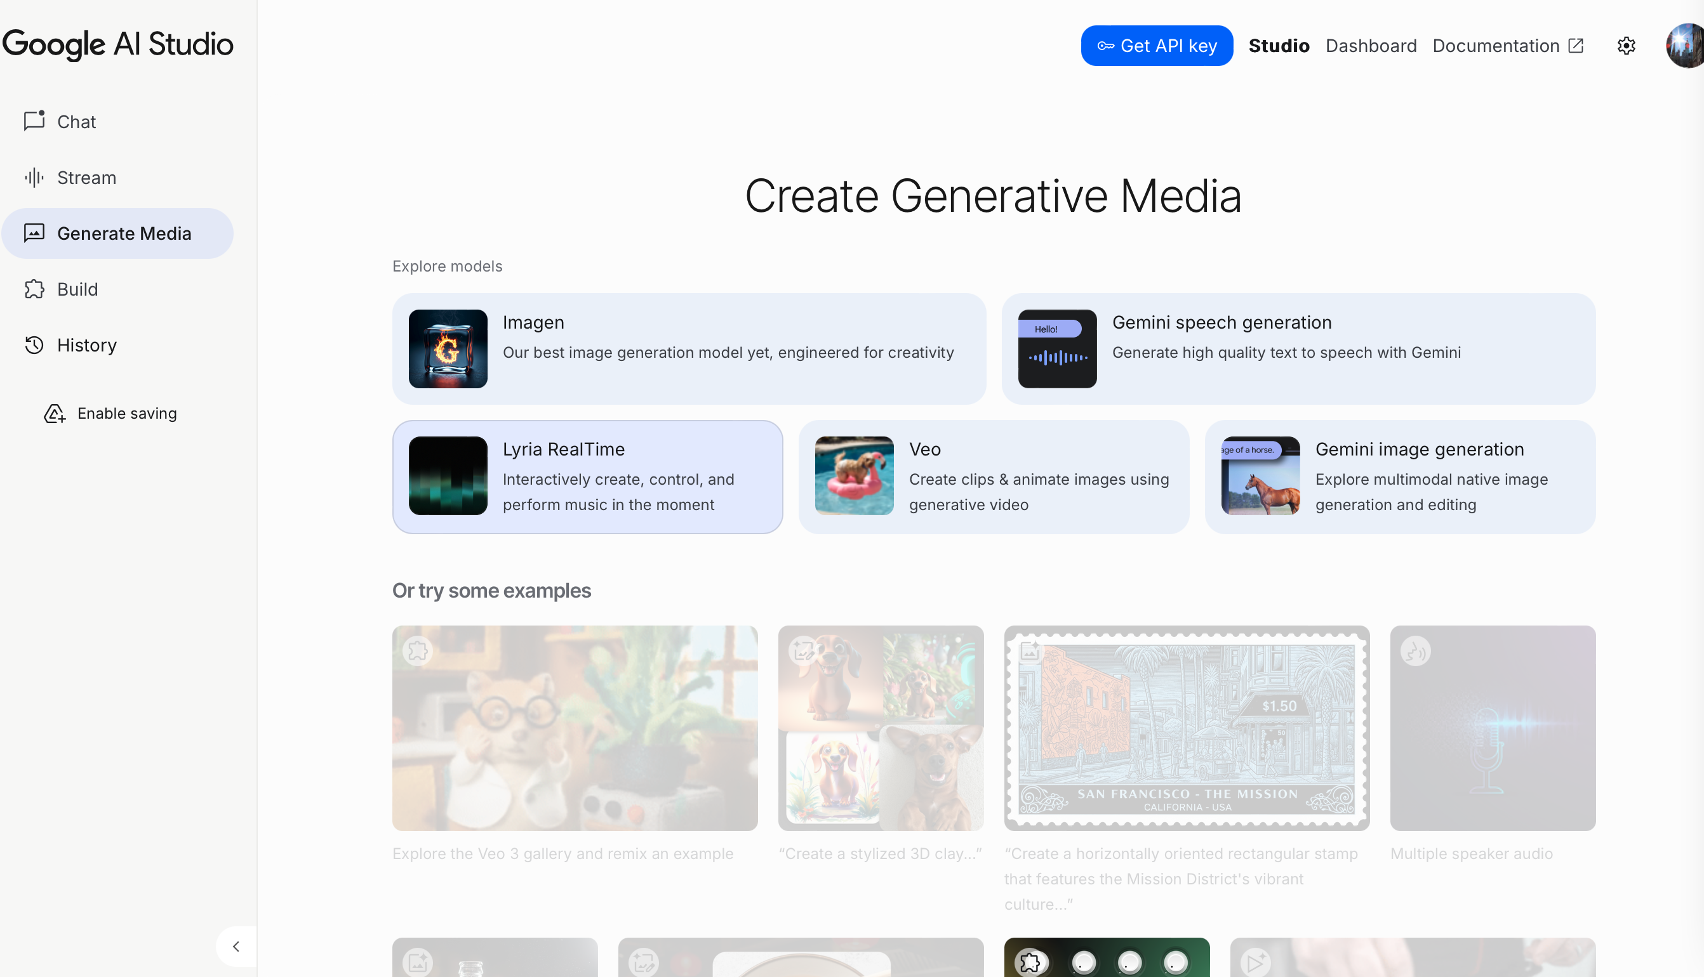Open the Imagen model card title
Image resolution: width=1704 pixels, height=977 pixels.
[533, 323]
